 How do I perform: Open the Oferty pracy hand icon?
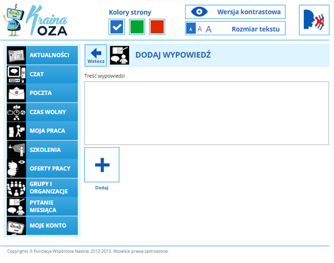(16, 168)
